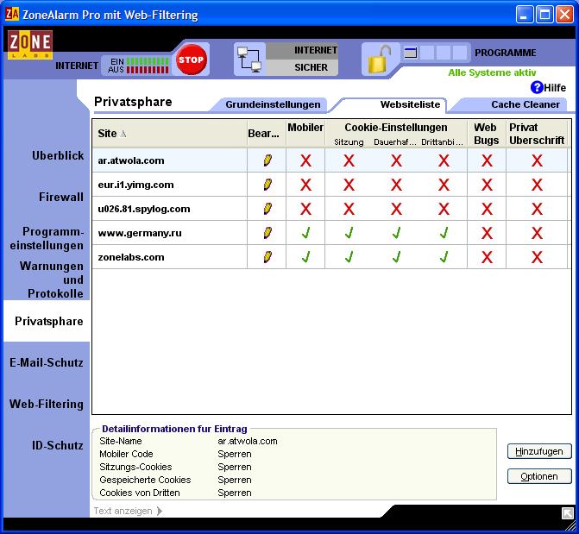
Task: Open Warnungen und Protokolle section
Action: [x=51, y=280]
